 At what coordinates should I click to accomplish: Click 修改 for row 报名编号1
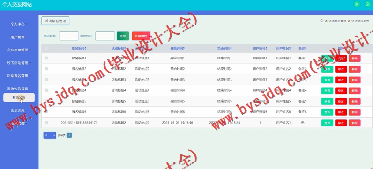click(341, 59)
